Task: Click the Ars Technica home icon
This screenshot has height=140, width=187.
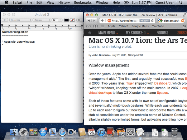Action: pyautogui.click(x=90, y=33)
